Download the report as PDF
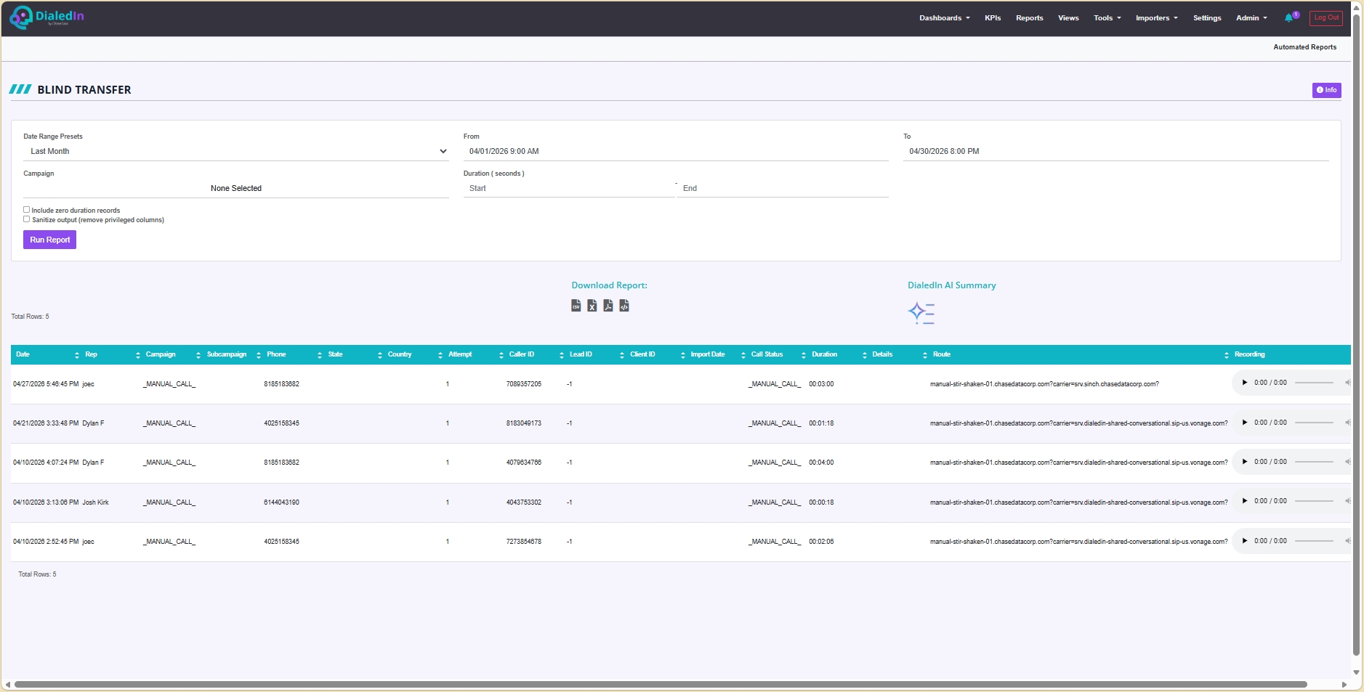Image resolution: width=1364 pixels, height=692 pixels. pos(608,306)
